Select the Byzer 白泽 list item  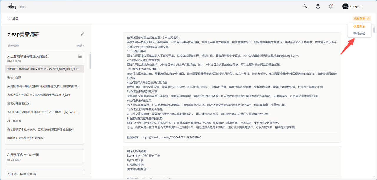(x=44, y=78)
